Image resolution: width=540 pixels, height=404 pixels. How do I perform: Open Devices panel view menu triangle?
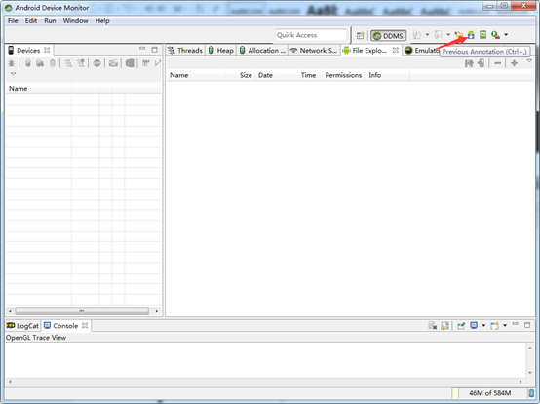[x=13, y=74]
